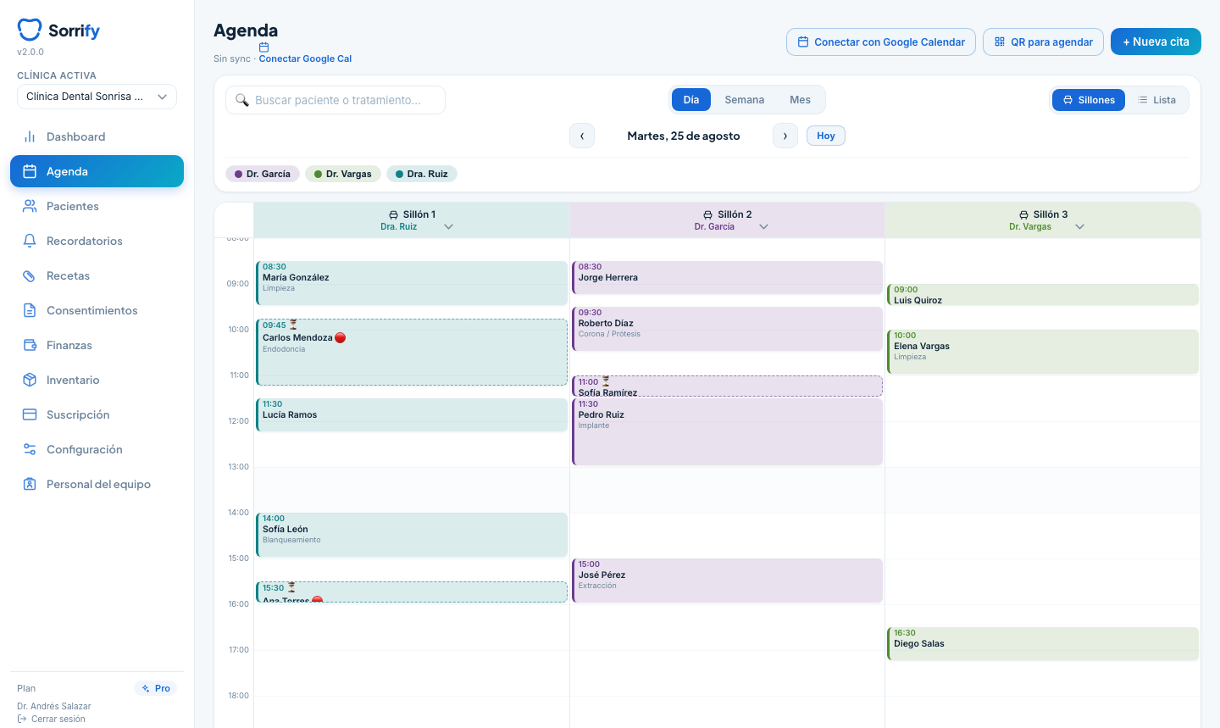Image resolution: width=1220 pixels, height=728 pixels.
Task: Expand Sillón 1 doctor dropdown chevron
Action: (449, 226)
